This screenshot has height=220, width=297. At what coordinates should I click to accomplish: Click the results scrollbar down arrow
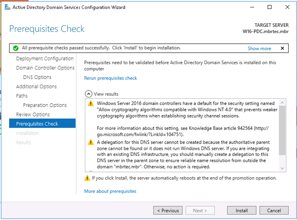(282, 168)
